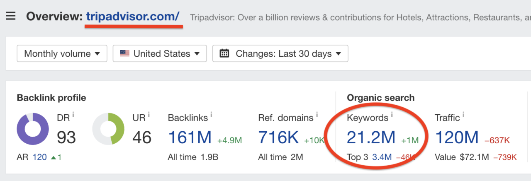Click the Top 3 keywords 3.4M value
The height and width of the screenshot is (181, 531).
[x=381, y=157]
